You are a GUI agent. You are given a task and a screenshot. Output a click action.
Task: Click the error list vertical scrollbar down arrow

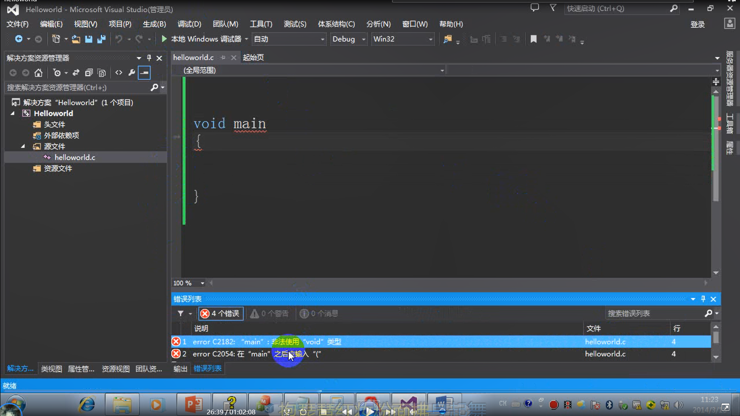716,357
